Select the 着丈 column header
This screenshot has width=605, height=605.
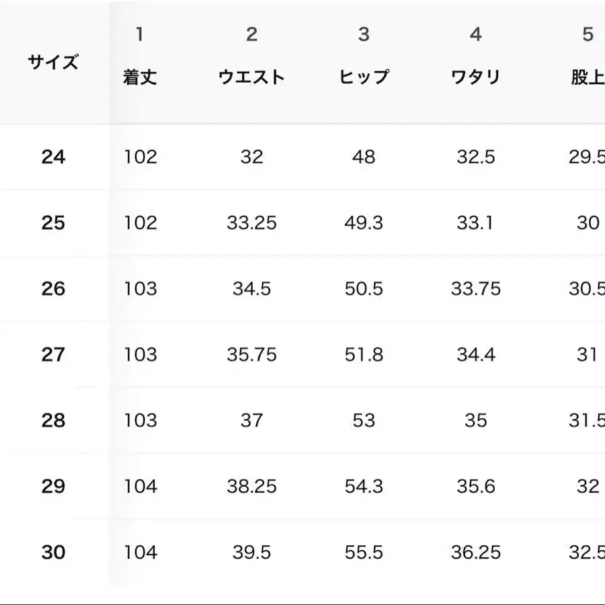point(140,77)
